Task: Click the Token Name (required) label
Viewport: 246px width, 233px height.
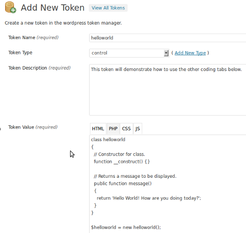Action: pyautogui.click(x=33, y=38)
